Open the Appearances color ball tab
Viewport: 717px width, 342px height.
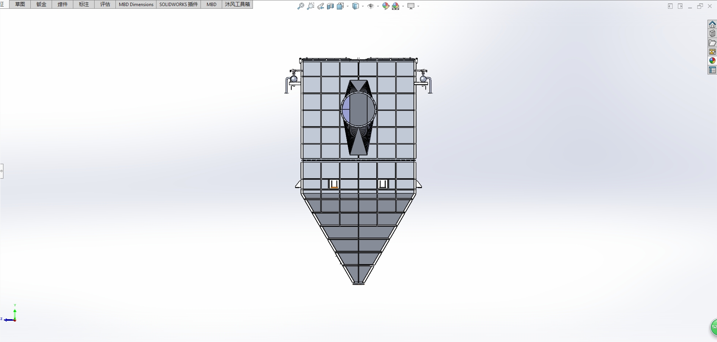[712, 61]
